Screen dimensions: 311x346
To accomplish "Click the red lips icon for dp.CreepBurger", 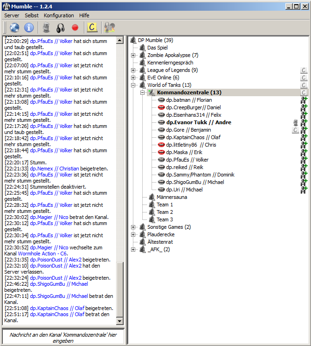I will 161,107.
